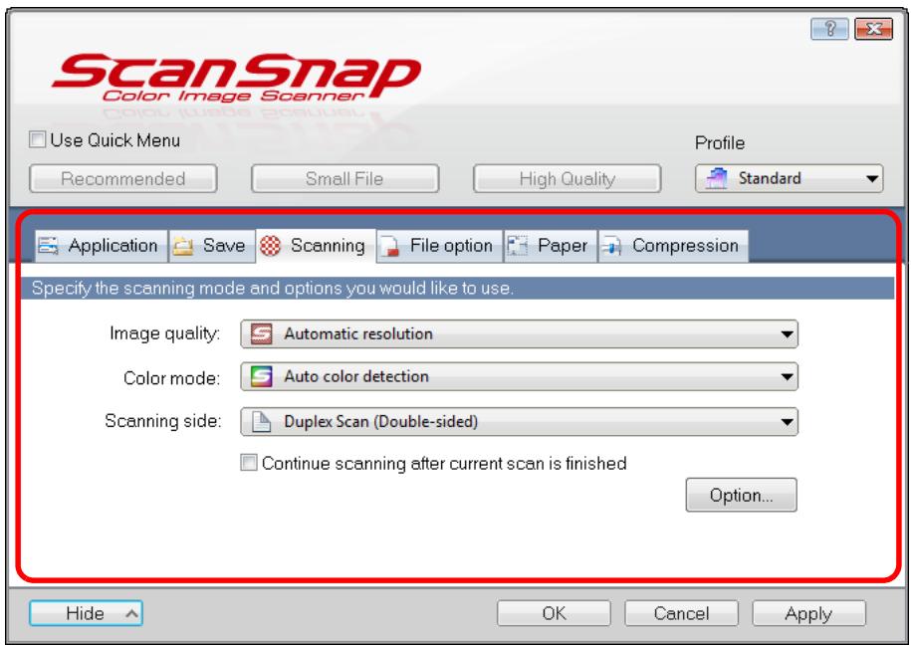Click the Duplex Scan page icon

[x=262, y=422]
